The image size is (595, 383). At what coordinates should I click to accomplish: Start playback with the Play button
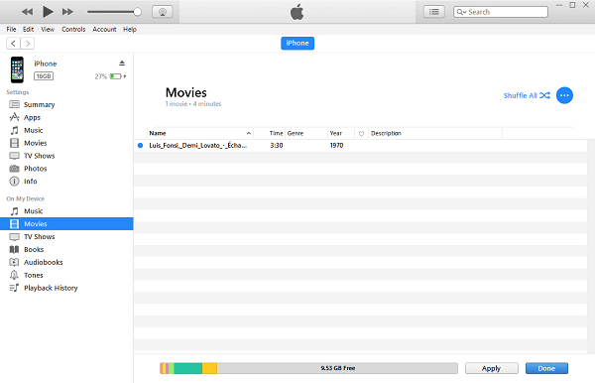point(48,12)
